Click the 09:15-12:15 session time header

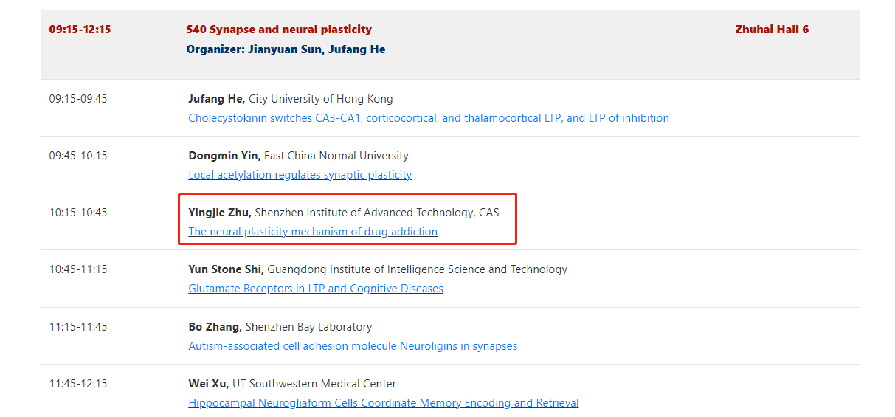[80, 30]
